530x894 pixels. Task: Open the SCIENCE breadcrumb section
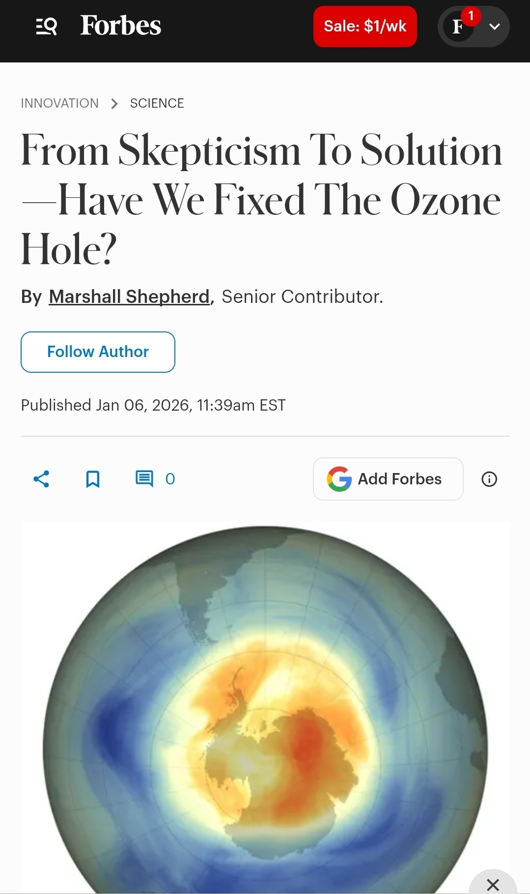click(157, 103)
